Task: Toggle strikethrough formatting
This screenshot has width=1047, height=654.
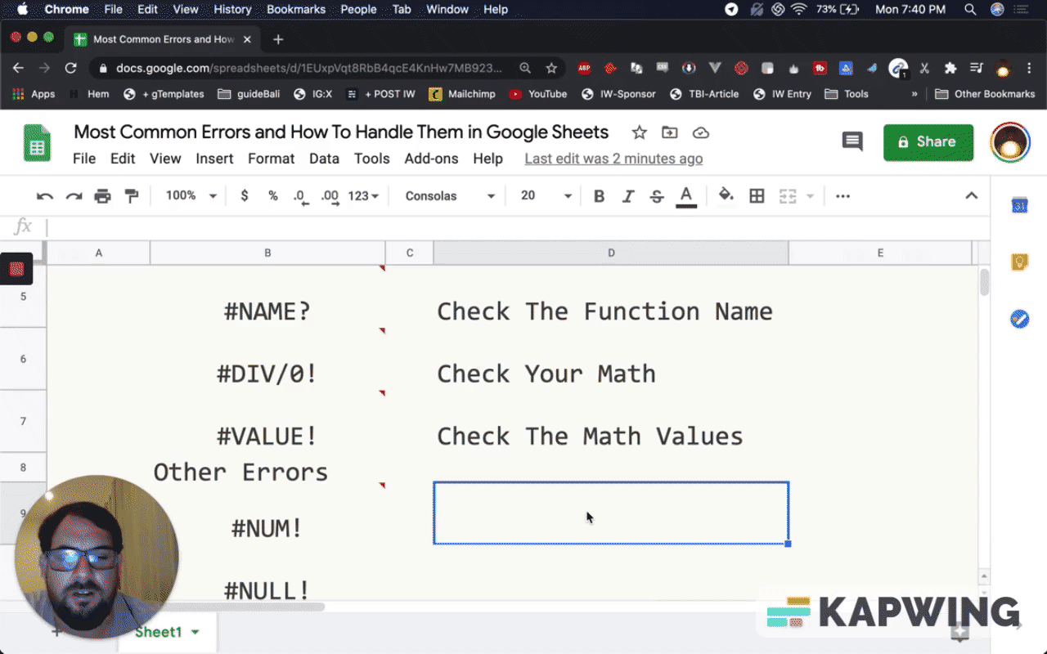Action: click(657, 196)
